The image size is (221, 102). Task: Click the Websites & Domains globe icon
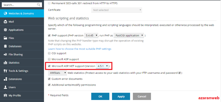coord(5,13)
